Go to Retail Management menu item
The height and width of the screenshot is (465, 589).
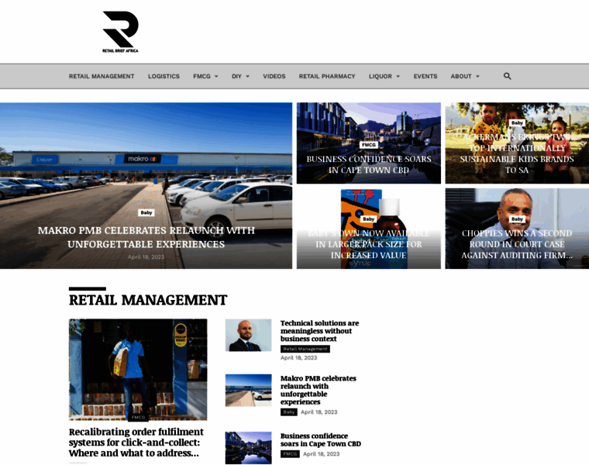(102, 77)
